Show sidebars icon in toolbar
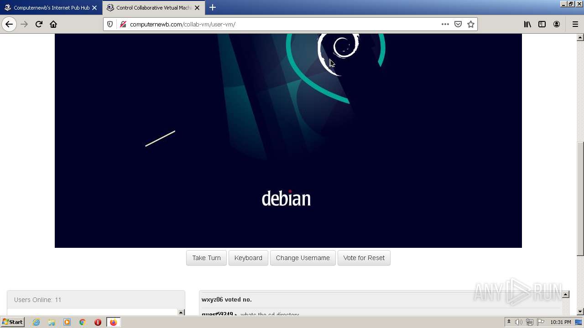The height and width of the screenshot is (328, 584). (x=542, y=24)
